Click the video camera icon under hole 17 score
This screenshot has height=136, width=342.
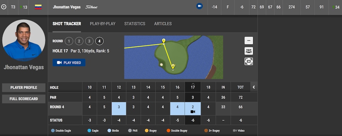click(x=193, y=112)
